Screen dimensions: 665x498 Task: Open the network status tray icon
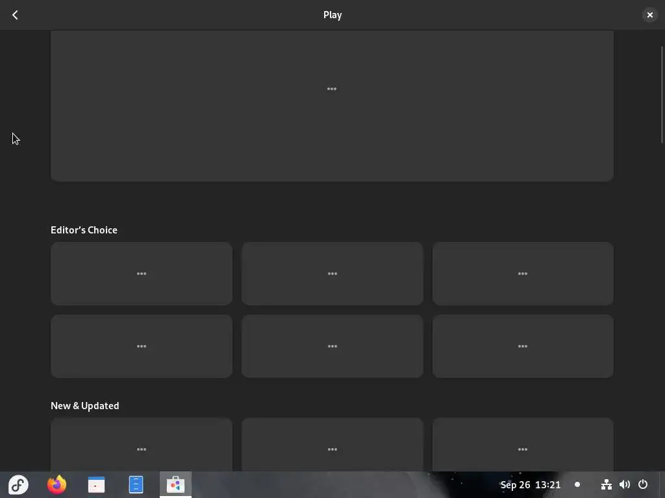(x=606, y=484)
